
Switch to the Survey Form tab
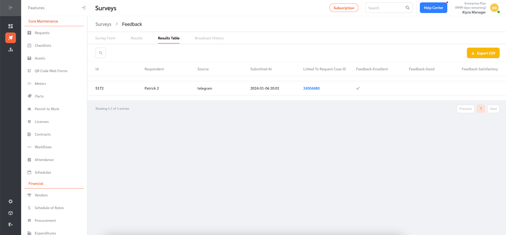(x=105, y=38)
